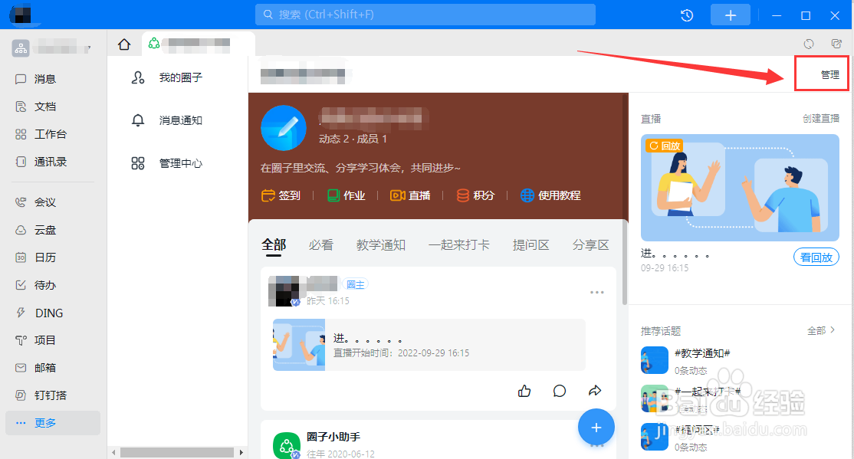Open the 作业 homework feature
Viewport: 854px width, 459px height.
coord(346,195)
